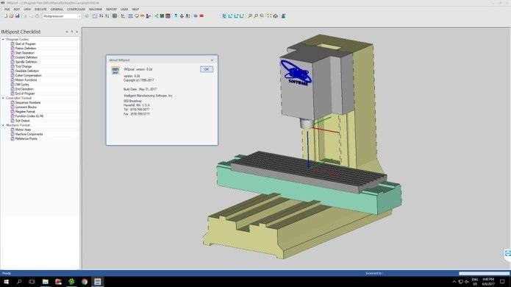511x287 pixels.
Task: Open Chrome from the taskbar
Action: point(85,282)
